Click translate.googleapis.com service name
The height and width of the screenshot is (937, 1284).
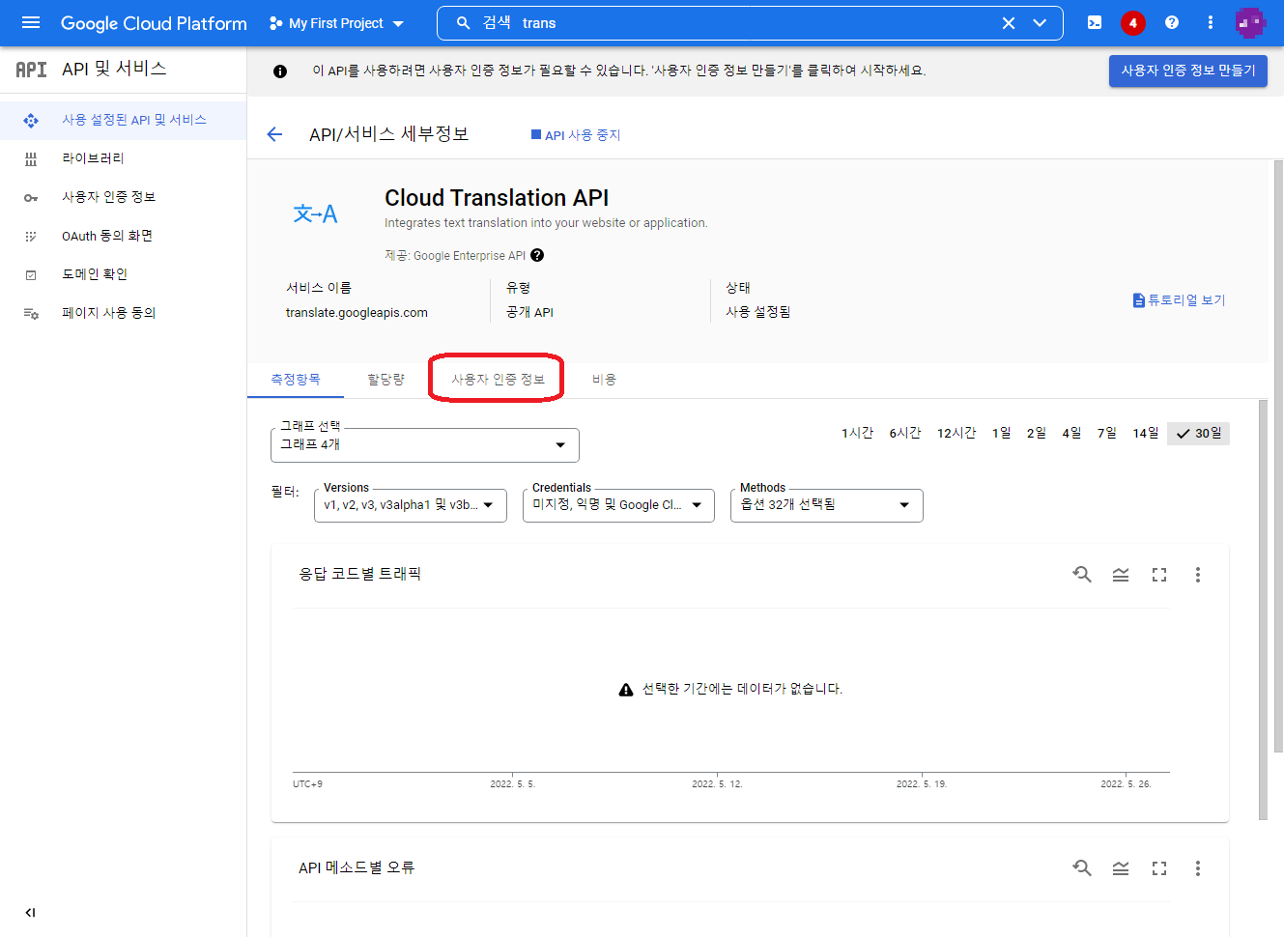357,312
